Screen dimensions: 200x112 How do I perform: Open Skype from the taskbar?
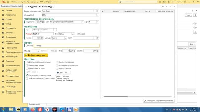(x=62, y=110)
